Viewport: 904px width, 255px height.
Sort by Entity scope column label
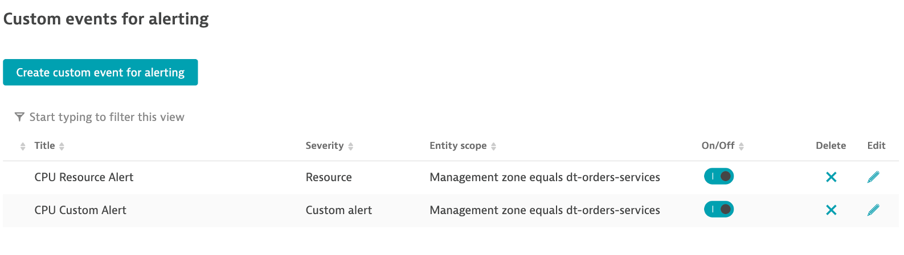coord(458,146)
